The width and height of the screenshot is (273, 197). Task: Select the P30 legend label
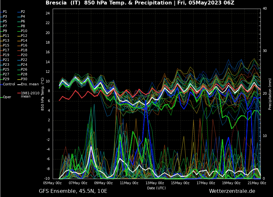click(x=24, y=79)
